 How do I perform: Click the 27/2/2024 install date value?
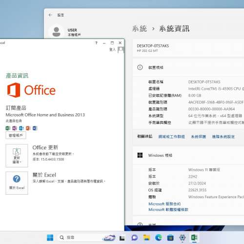(x=197, y=183)
